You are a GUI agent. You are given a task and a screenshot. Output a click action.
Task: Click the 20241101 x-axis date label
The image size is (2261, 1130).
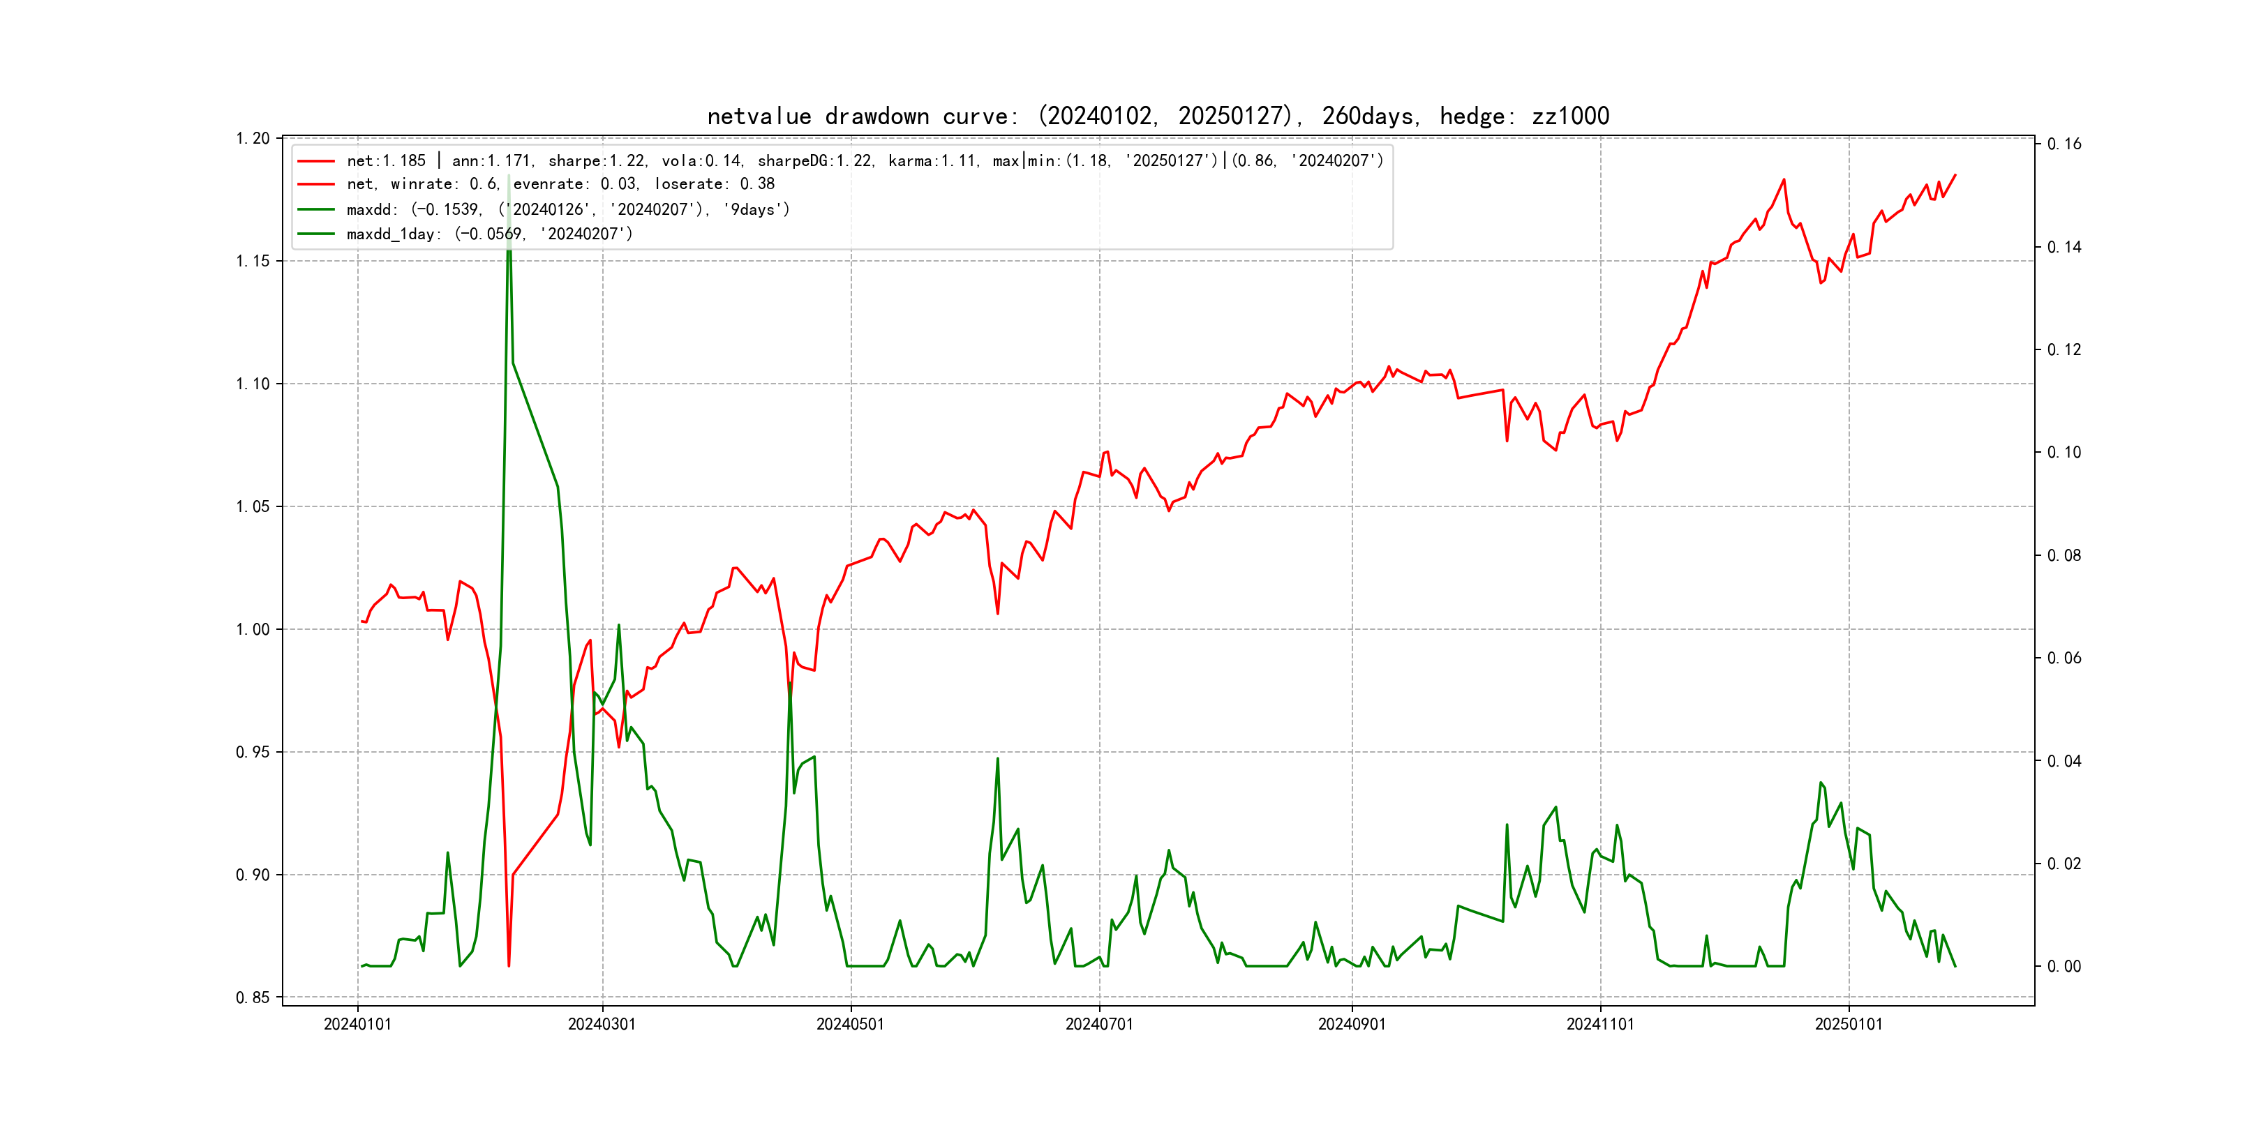1600,1025
